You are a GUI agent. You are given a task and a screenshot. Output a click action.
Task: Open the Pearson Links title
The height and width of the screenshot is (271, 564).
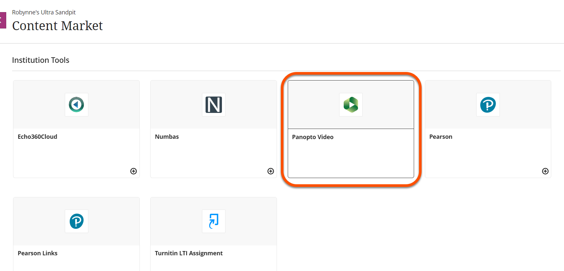tap(37, 253)
